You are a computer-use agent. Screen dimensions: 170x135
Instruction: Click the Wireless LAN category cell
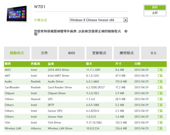[x=13, y=128]
